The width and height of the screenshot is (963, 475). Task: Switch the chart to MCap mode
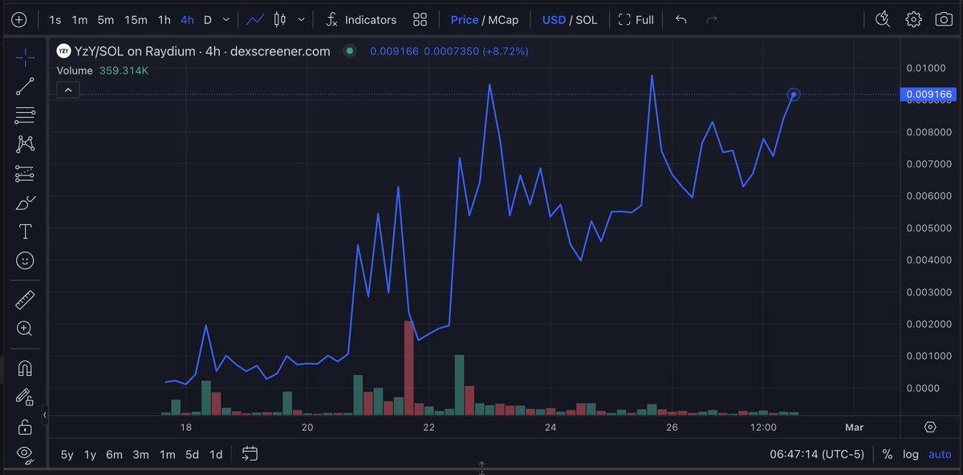tap(503, 19)
